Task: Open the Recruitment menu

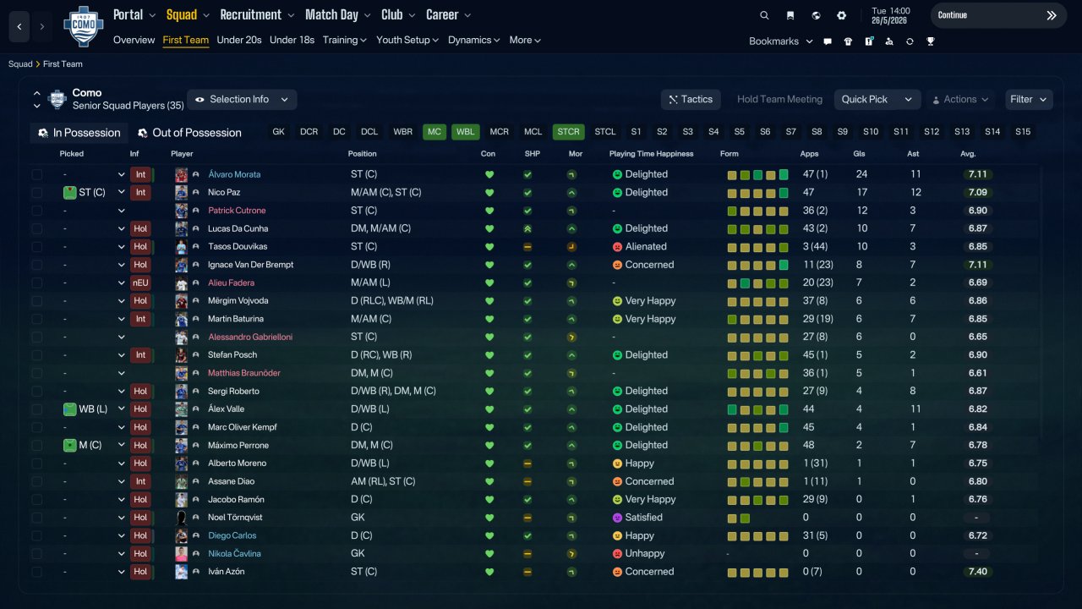Action: [257, 15]
